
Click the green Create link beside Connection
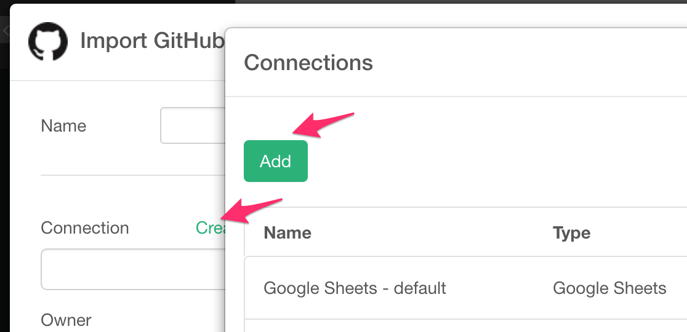[x=211, y=227]
